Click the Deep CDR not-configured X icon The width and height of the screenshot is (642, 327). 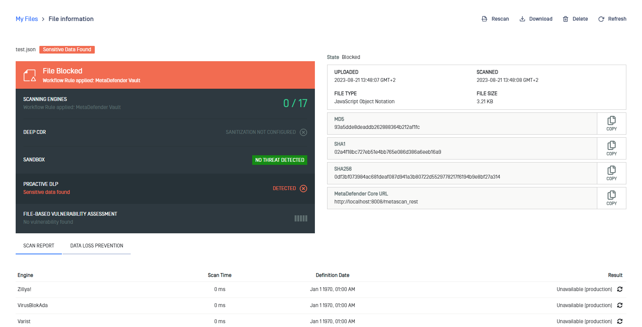point(303,132)
